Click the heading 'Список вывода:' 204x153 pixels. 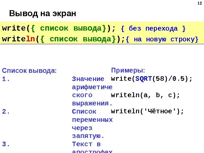coord(29,71)
